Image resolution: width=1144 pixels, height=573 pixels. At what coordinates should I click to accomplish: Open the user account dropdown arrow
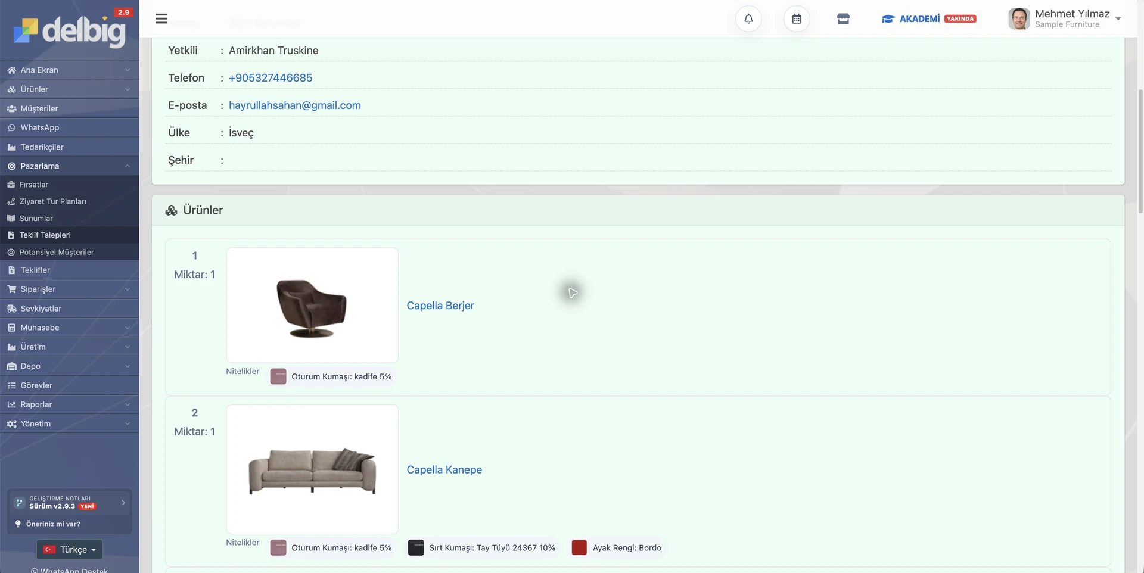1118,19
